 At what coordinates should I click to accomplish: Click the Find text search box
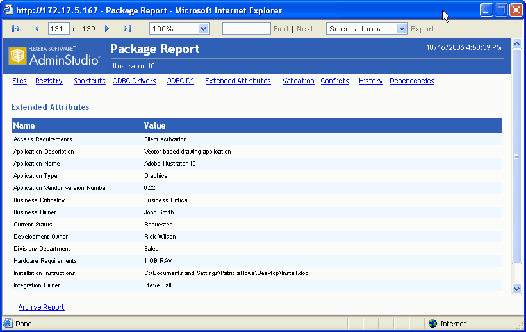[x=246, y=29]
